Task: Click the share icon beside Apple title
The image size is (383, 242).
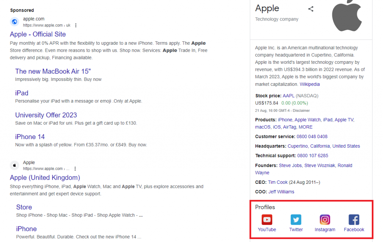Action: pos(311,9)
